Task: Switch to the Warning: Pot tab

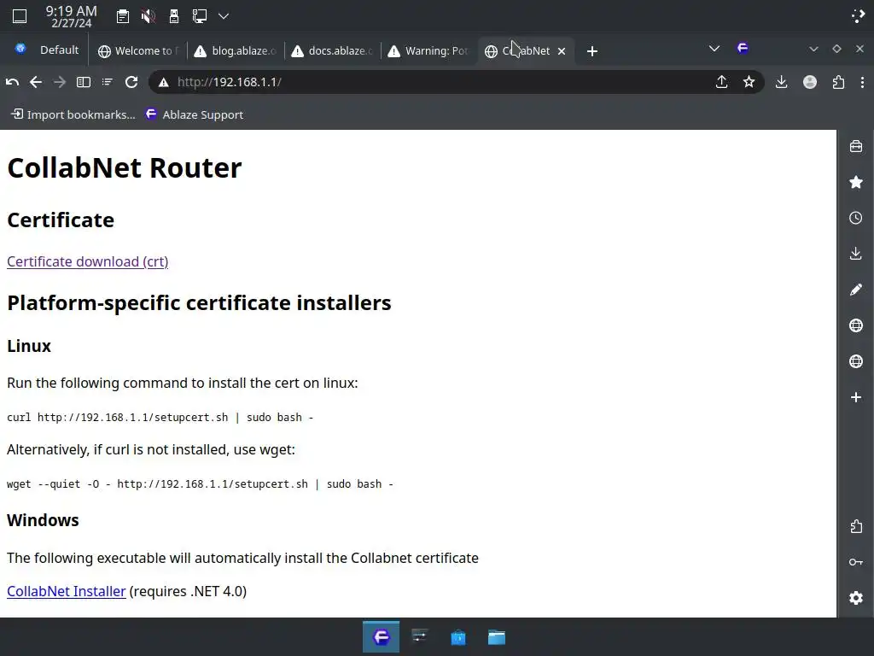Action: click(428, 50)
